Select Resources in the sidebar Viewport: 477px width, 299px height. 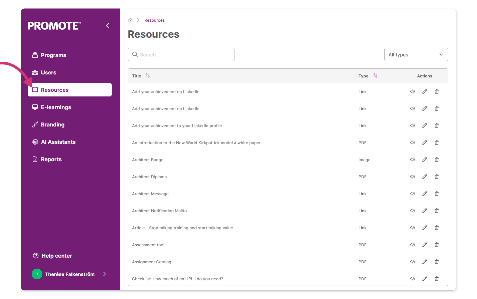point(70,90)
